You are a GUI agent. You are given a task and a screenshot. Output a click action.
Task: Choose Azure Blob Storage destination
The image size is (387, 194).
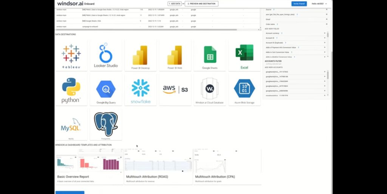[x=245, y=90]
